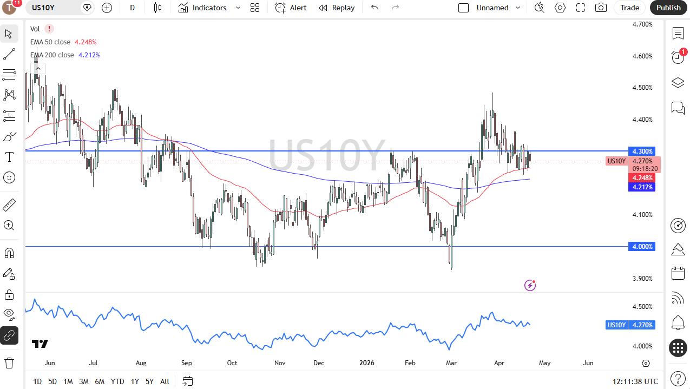690x389 pixels.
Task: Toggle lock all drawings padlock
Action: [9, 294]
